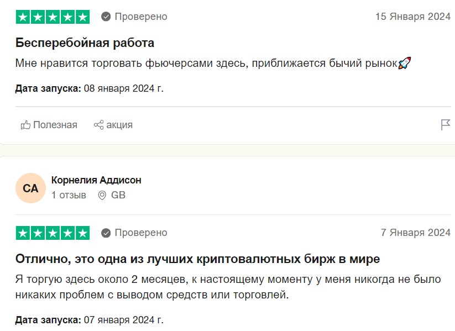This screenshot has height=331, width=455.
Task: Click the verified checkmark on the 15 Января review
Action: tap(106, 17)
